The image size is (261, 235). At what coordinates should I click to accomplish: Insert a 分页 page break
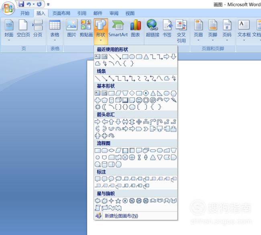coord(38,28)
